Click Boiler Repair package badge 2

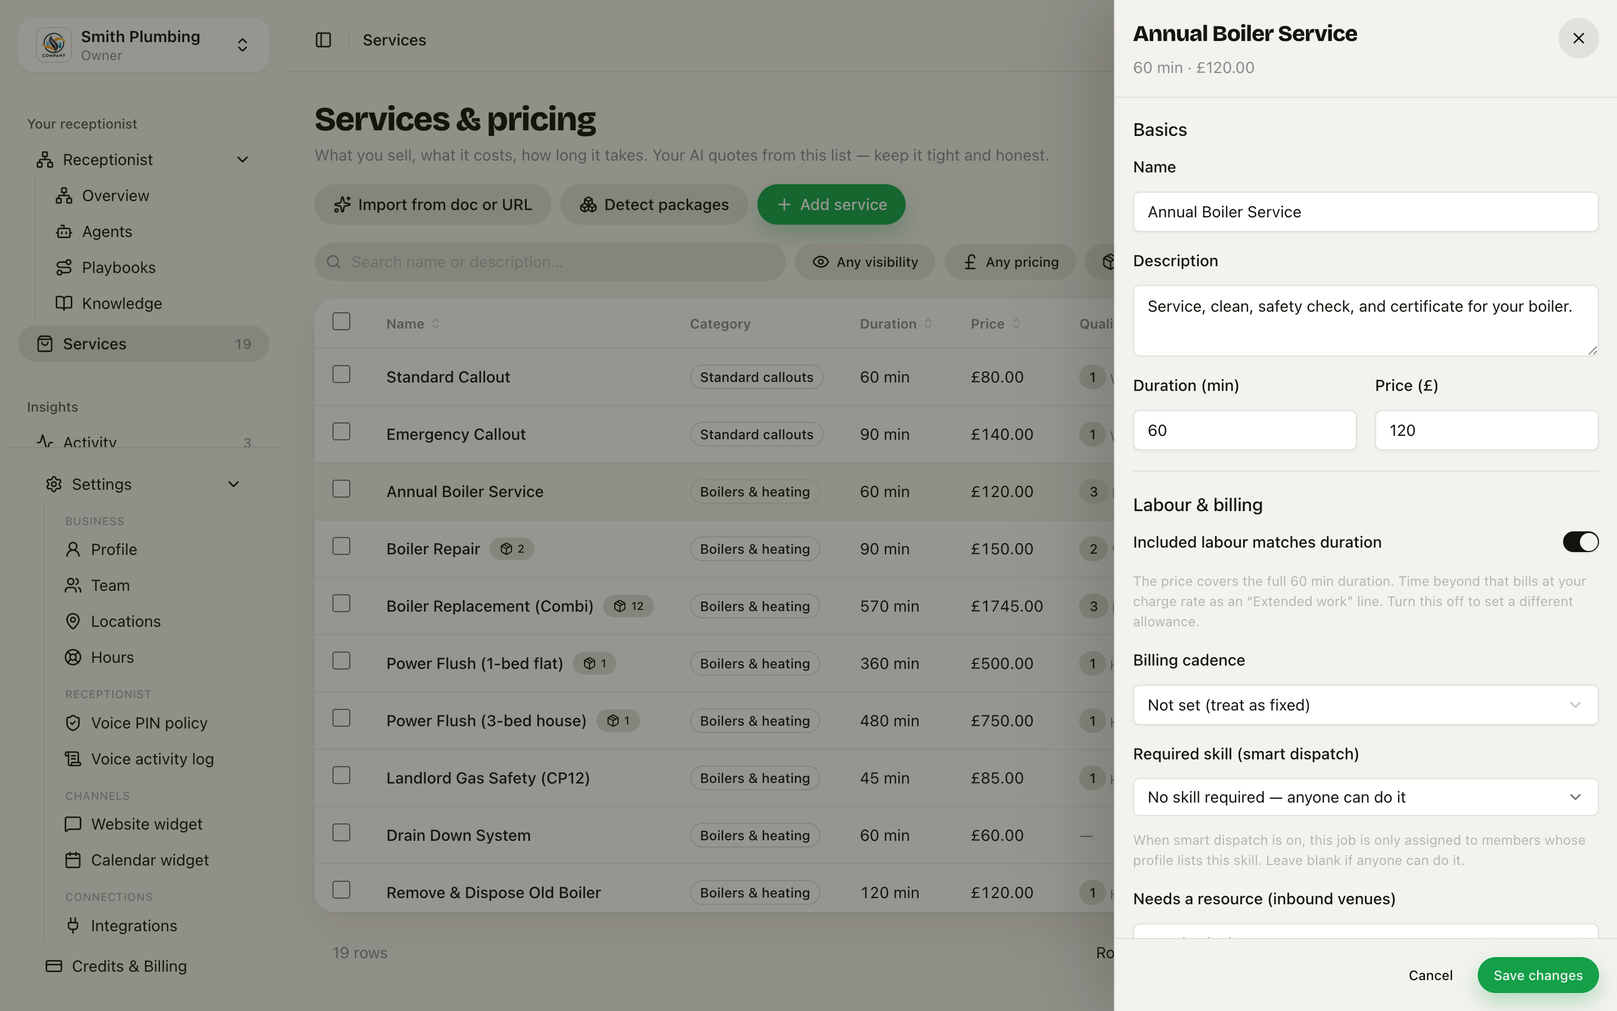pos(512,549)
